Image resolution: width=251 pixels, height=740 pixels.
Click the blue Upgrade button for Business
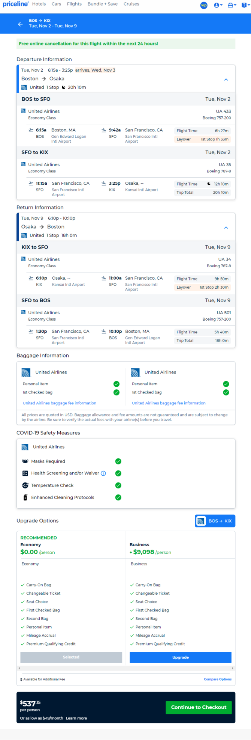tap(180, 657)
